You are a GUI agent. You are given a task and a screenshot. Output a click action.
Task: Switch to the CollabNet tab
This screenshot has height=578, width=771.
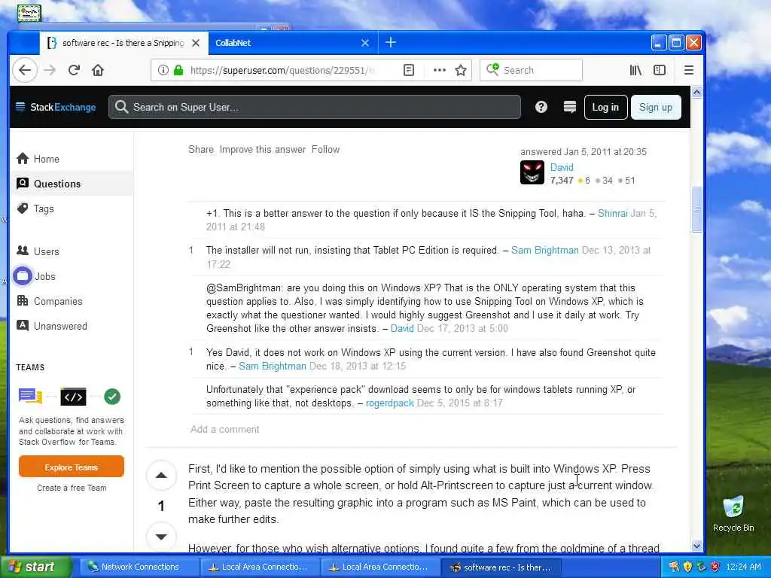click(x=293, y=43)
